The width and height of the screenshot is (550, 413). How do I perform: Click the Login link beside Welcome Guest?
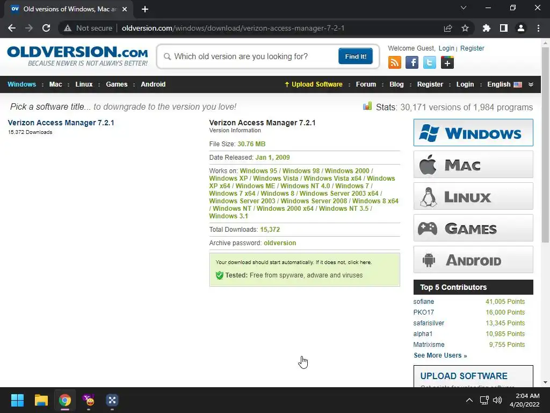pos(446,48)
